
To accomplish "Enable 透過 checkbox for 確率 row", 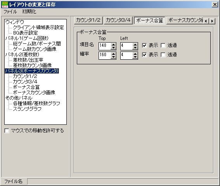I will (x=163, y=55).
